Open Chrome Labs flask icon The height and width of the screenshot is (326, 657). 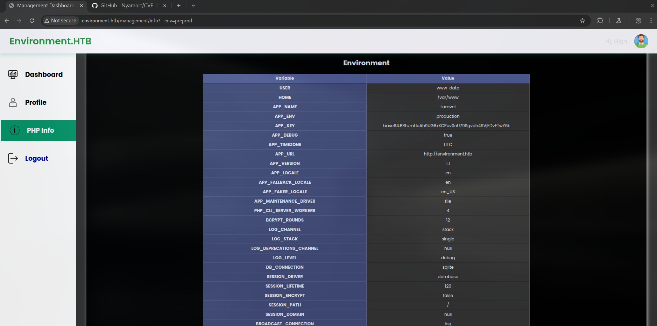(619, 21)
